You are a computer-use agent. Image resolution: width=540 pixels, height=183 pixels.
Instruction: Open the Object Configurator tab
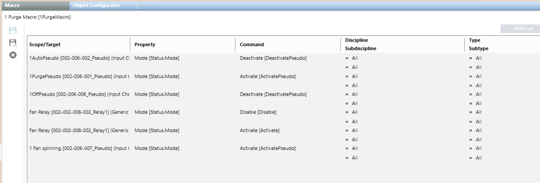coord(96,5)
